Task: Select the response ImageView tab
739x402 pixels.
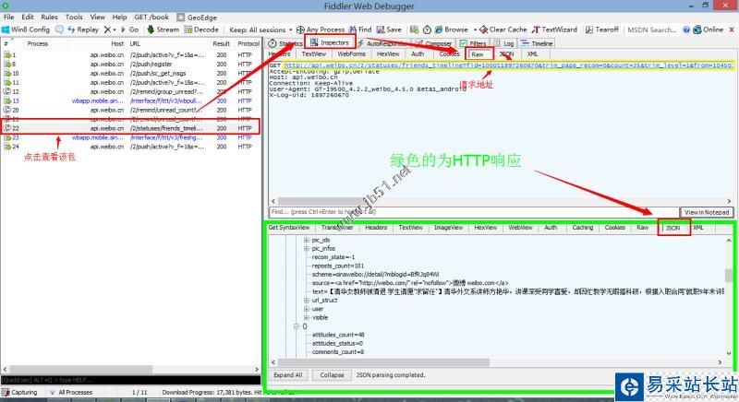Action: pyautogui.click(x=448, y=228)
